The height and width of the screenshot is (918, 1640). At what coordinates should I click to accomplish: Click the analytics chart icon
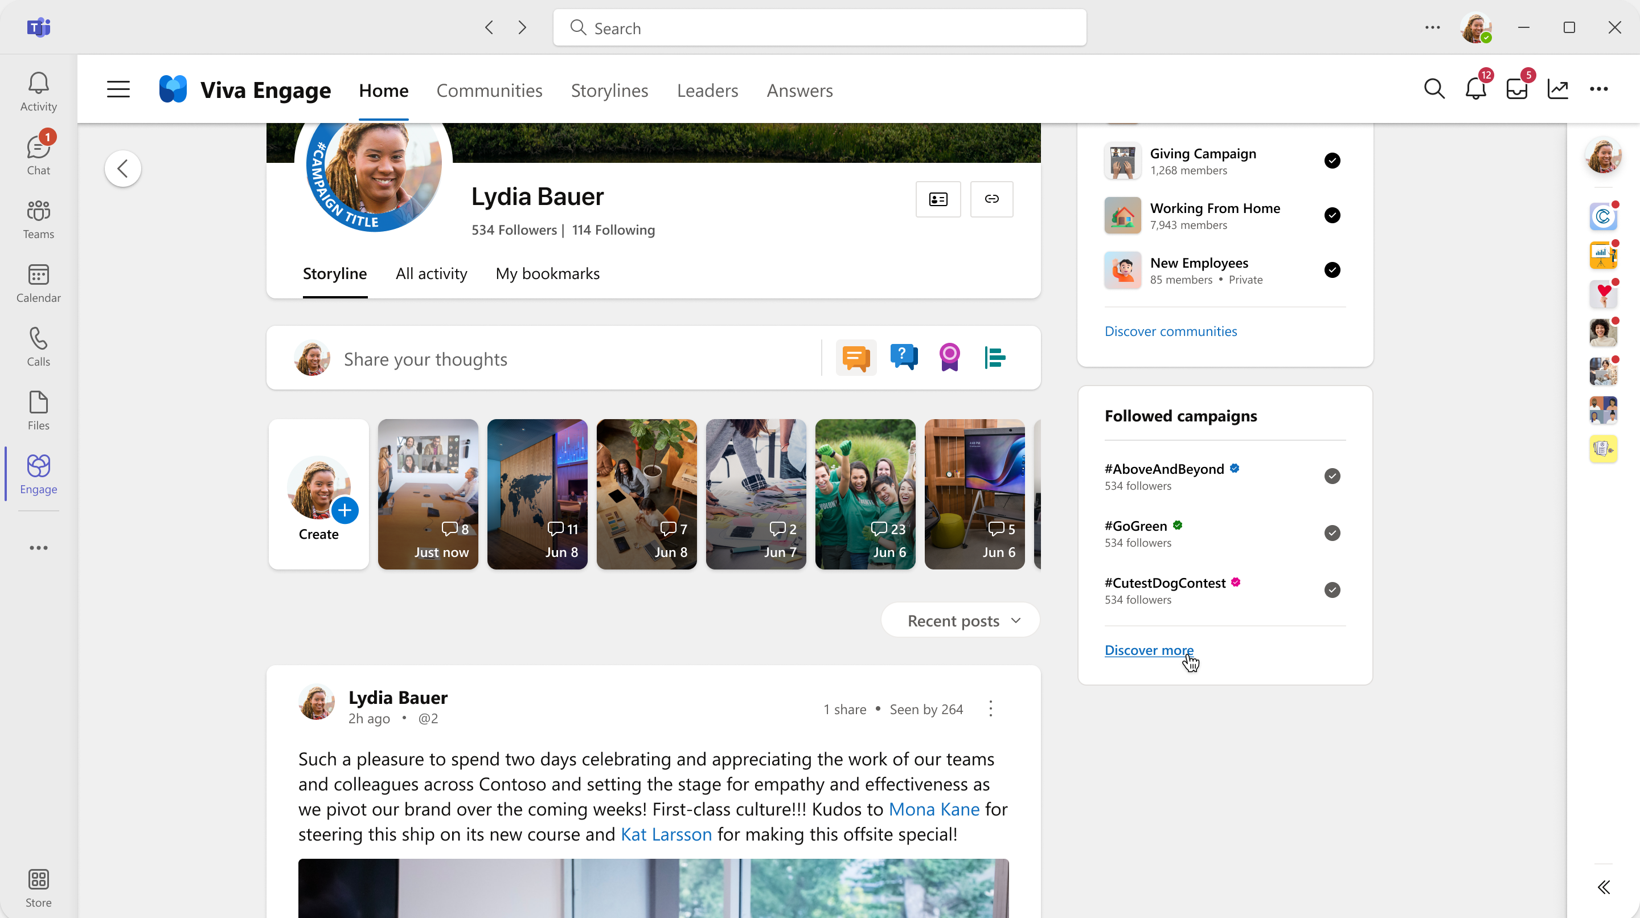point(1559,89)
